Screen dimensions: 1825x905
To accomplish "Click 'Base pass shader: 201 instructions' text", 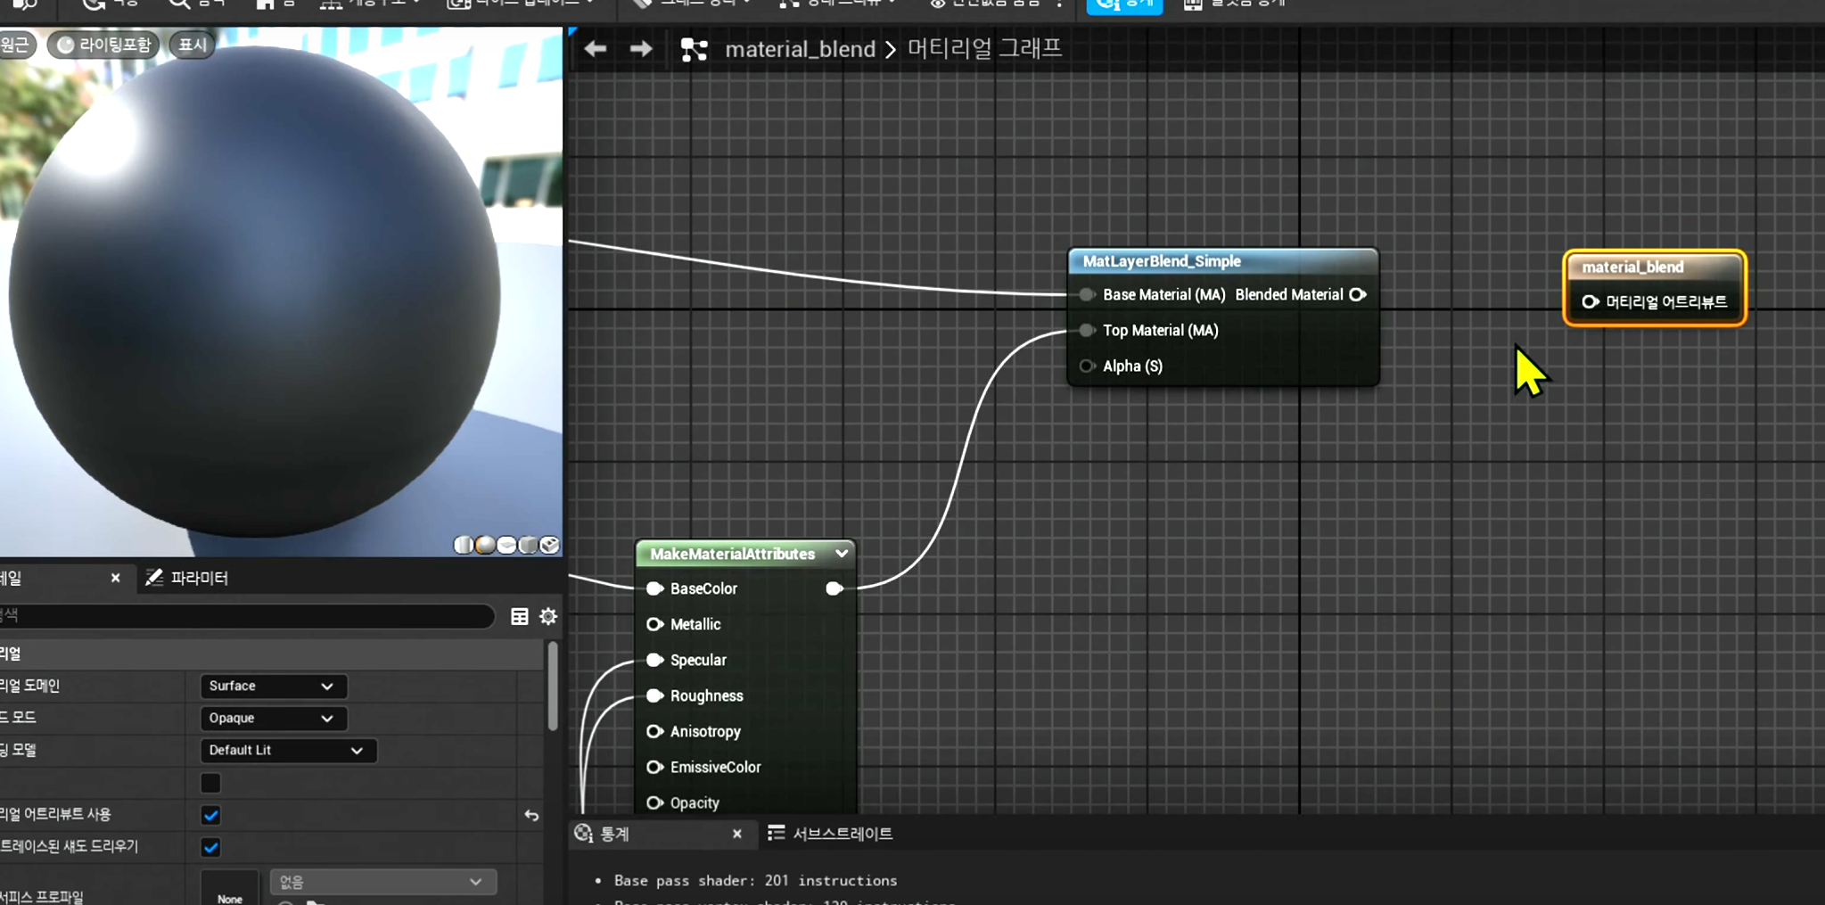I will pos(755,880).
